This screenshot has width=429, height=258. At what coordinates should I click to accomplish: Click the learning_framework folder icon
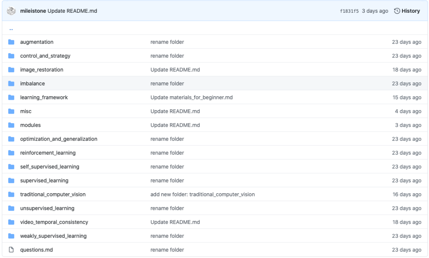pyautogui.click(x=11, y=97)
